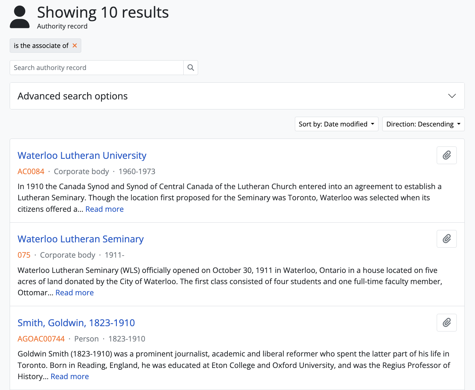Image resolution: width=475 pixels, height=390 pixels.
Task: Click the AC0084 identifier text
Action: click(31, 171)
